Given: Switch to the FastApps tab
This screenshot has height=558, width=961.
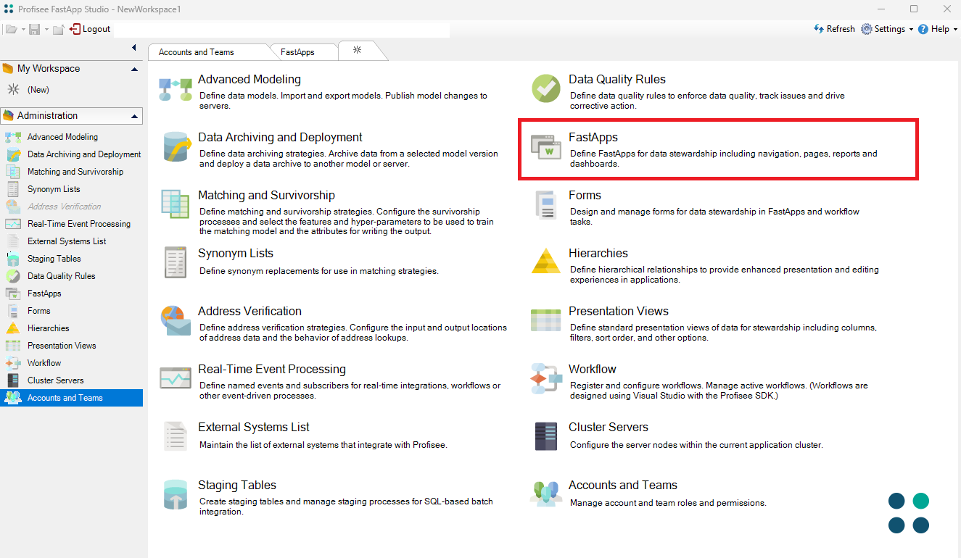Looking at the screenshot, I should pyautogui.click(x=297, y=52).
